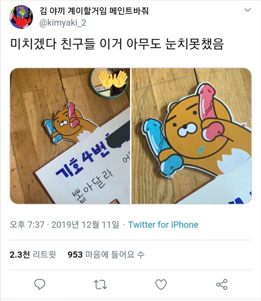View the 953 마음에 들어요 likes list
This screenshot has height=301, width=261.
(x=106, y=255)
